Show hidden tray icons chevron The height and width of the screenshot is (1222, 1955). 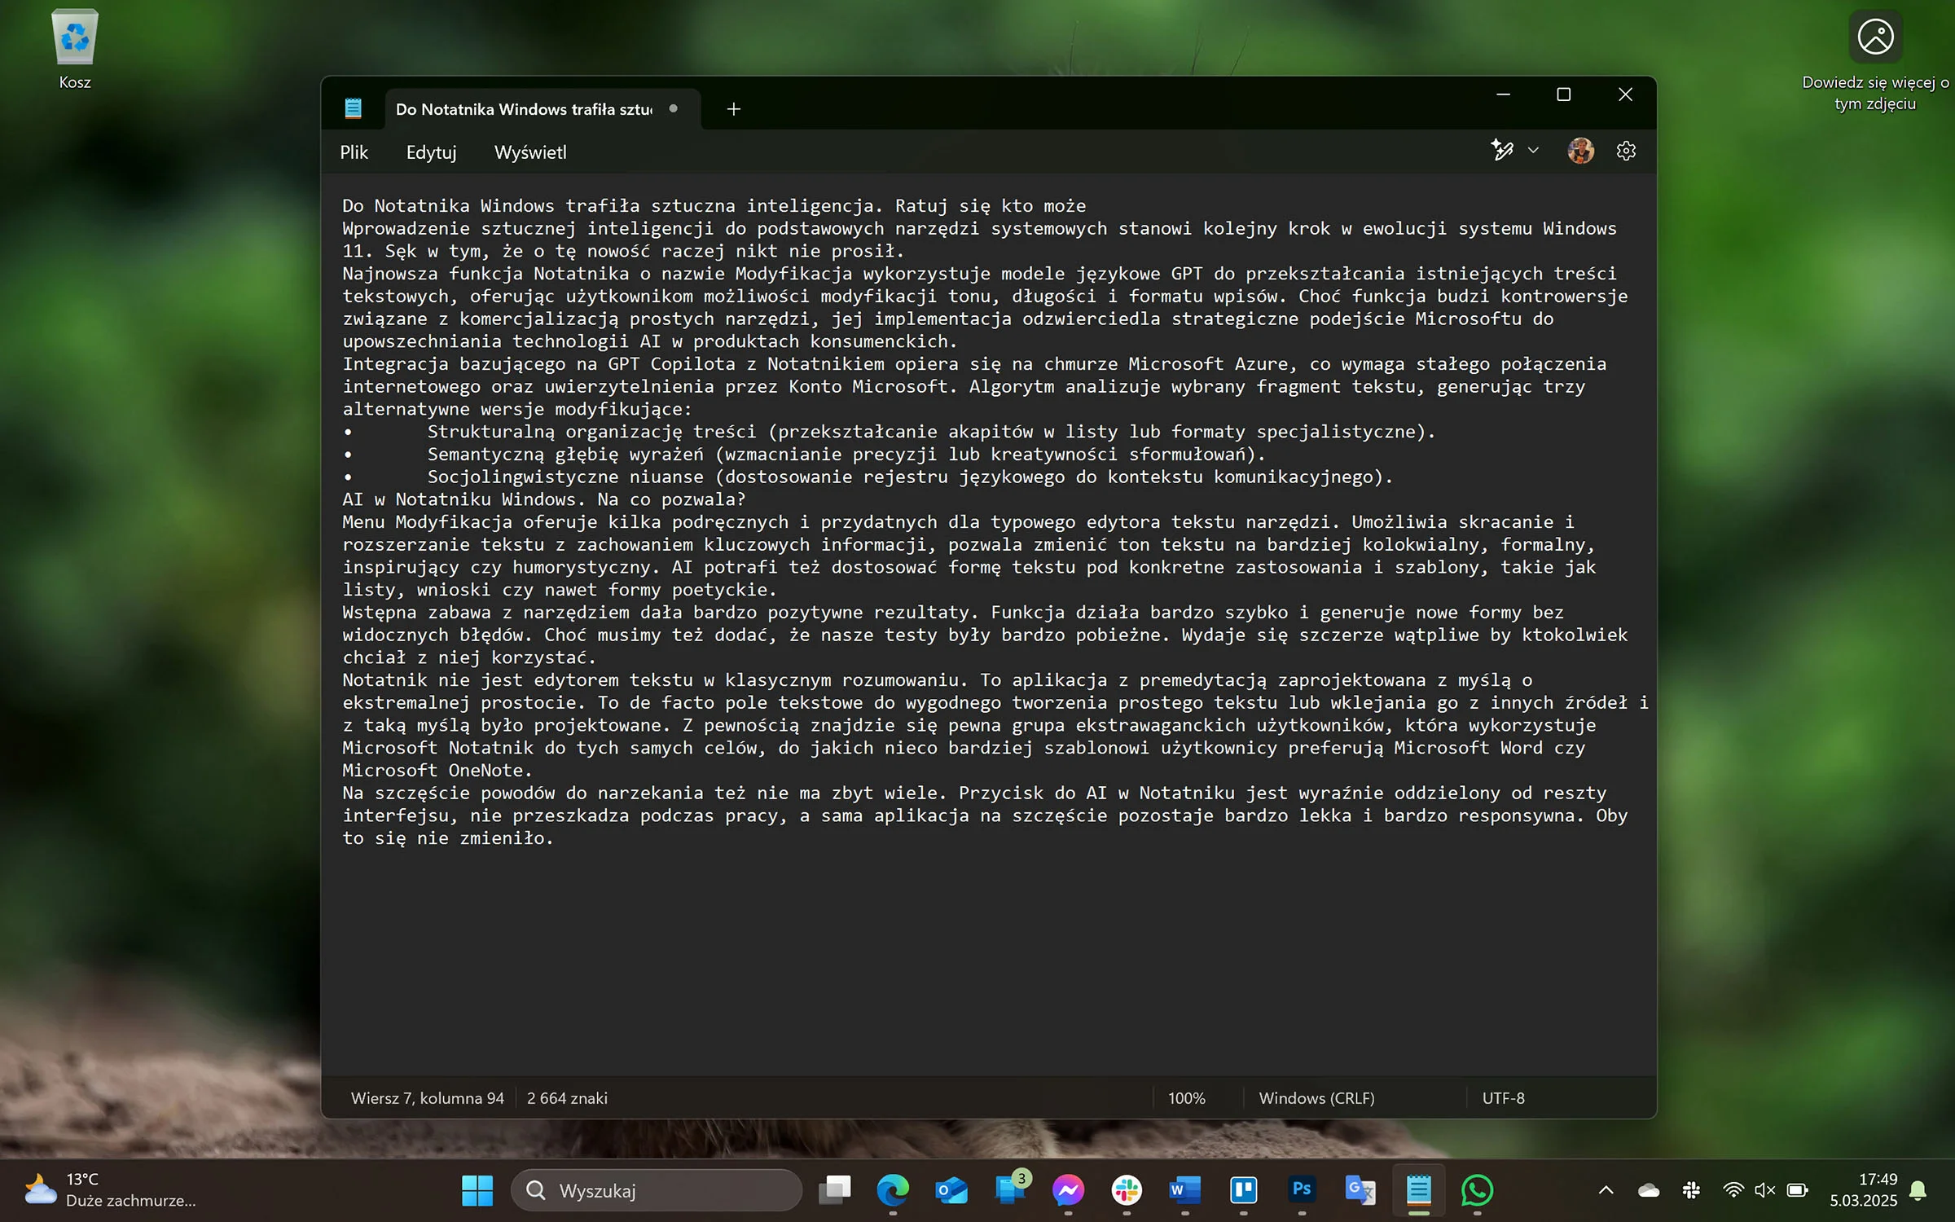[1606, 1190]
